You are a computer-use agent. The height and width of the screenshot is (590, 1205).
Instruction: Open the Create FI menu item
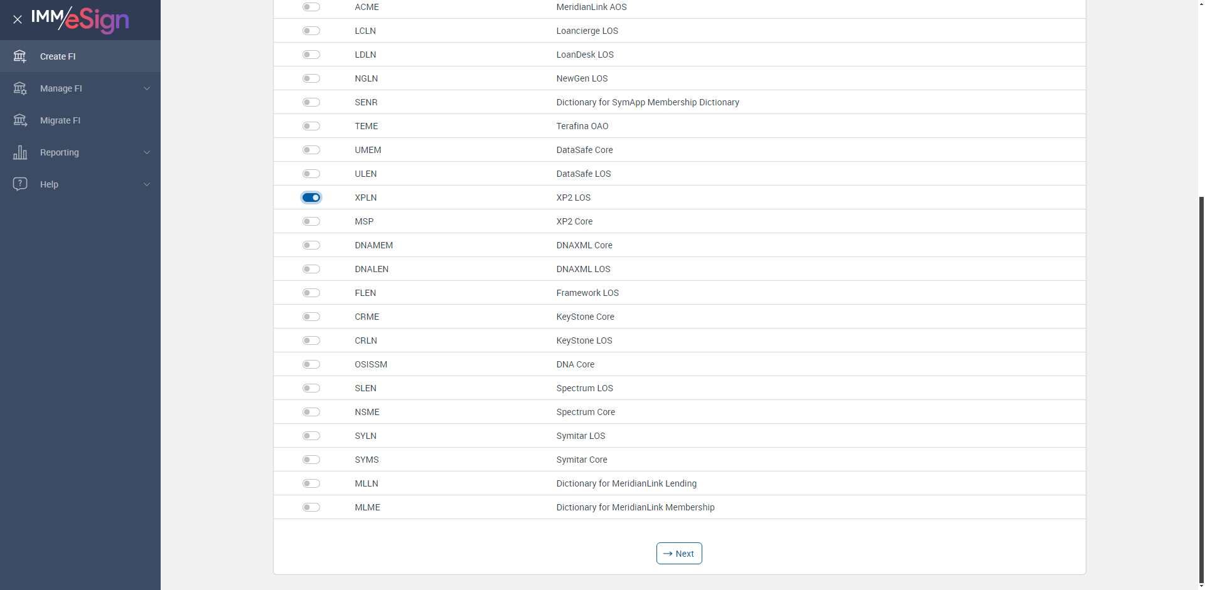point(80,56)
